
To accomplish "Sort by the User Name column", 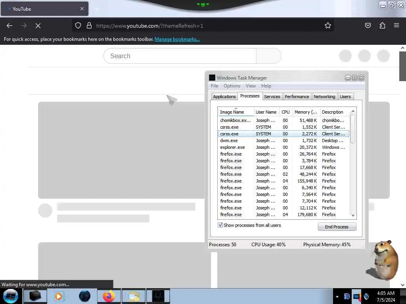I will coord(266,112).
